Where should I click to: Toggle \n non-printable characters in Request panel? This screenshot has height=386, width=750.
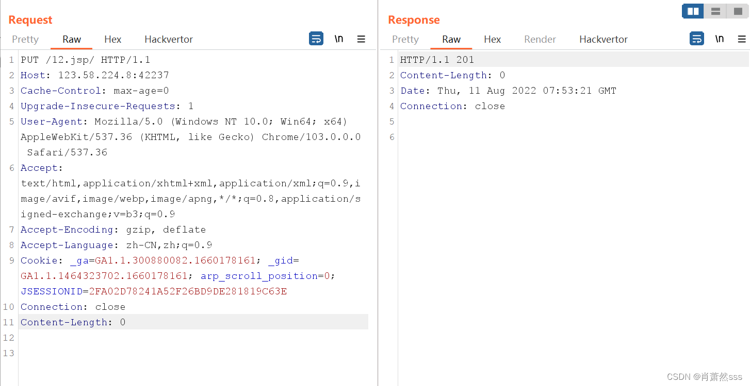339,39
